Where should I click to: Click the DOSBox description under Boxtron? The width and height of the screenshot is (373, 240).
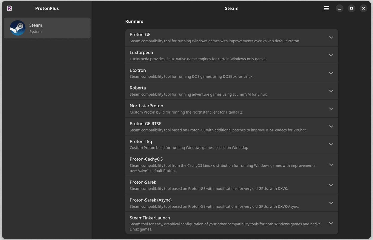(x=192, y=77)
